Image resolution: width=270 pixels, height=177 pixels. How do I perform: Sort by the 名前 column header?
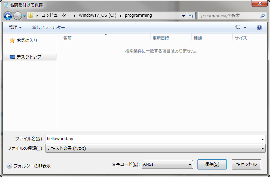click(67, 38)
